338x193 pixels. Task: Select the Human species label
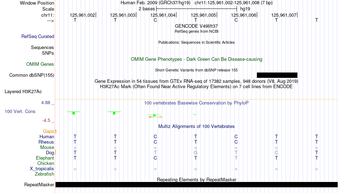[x=47, y=136]
